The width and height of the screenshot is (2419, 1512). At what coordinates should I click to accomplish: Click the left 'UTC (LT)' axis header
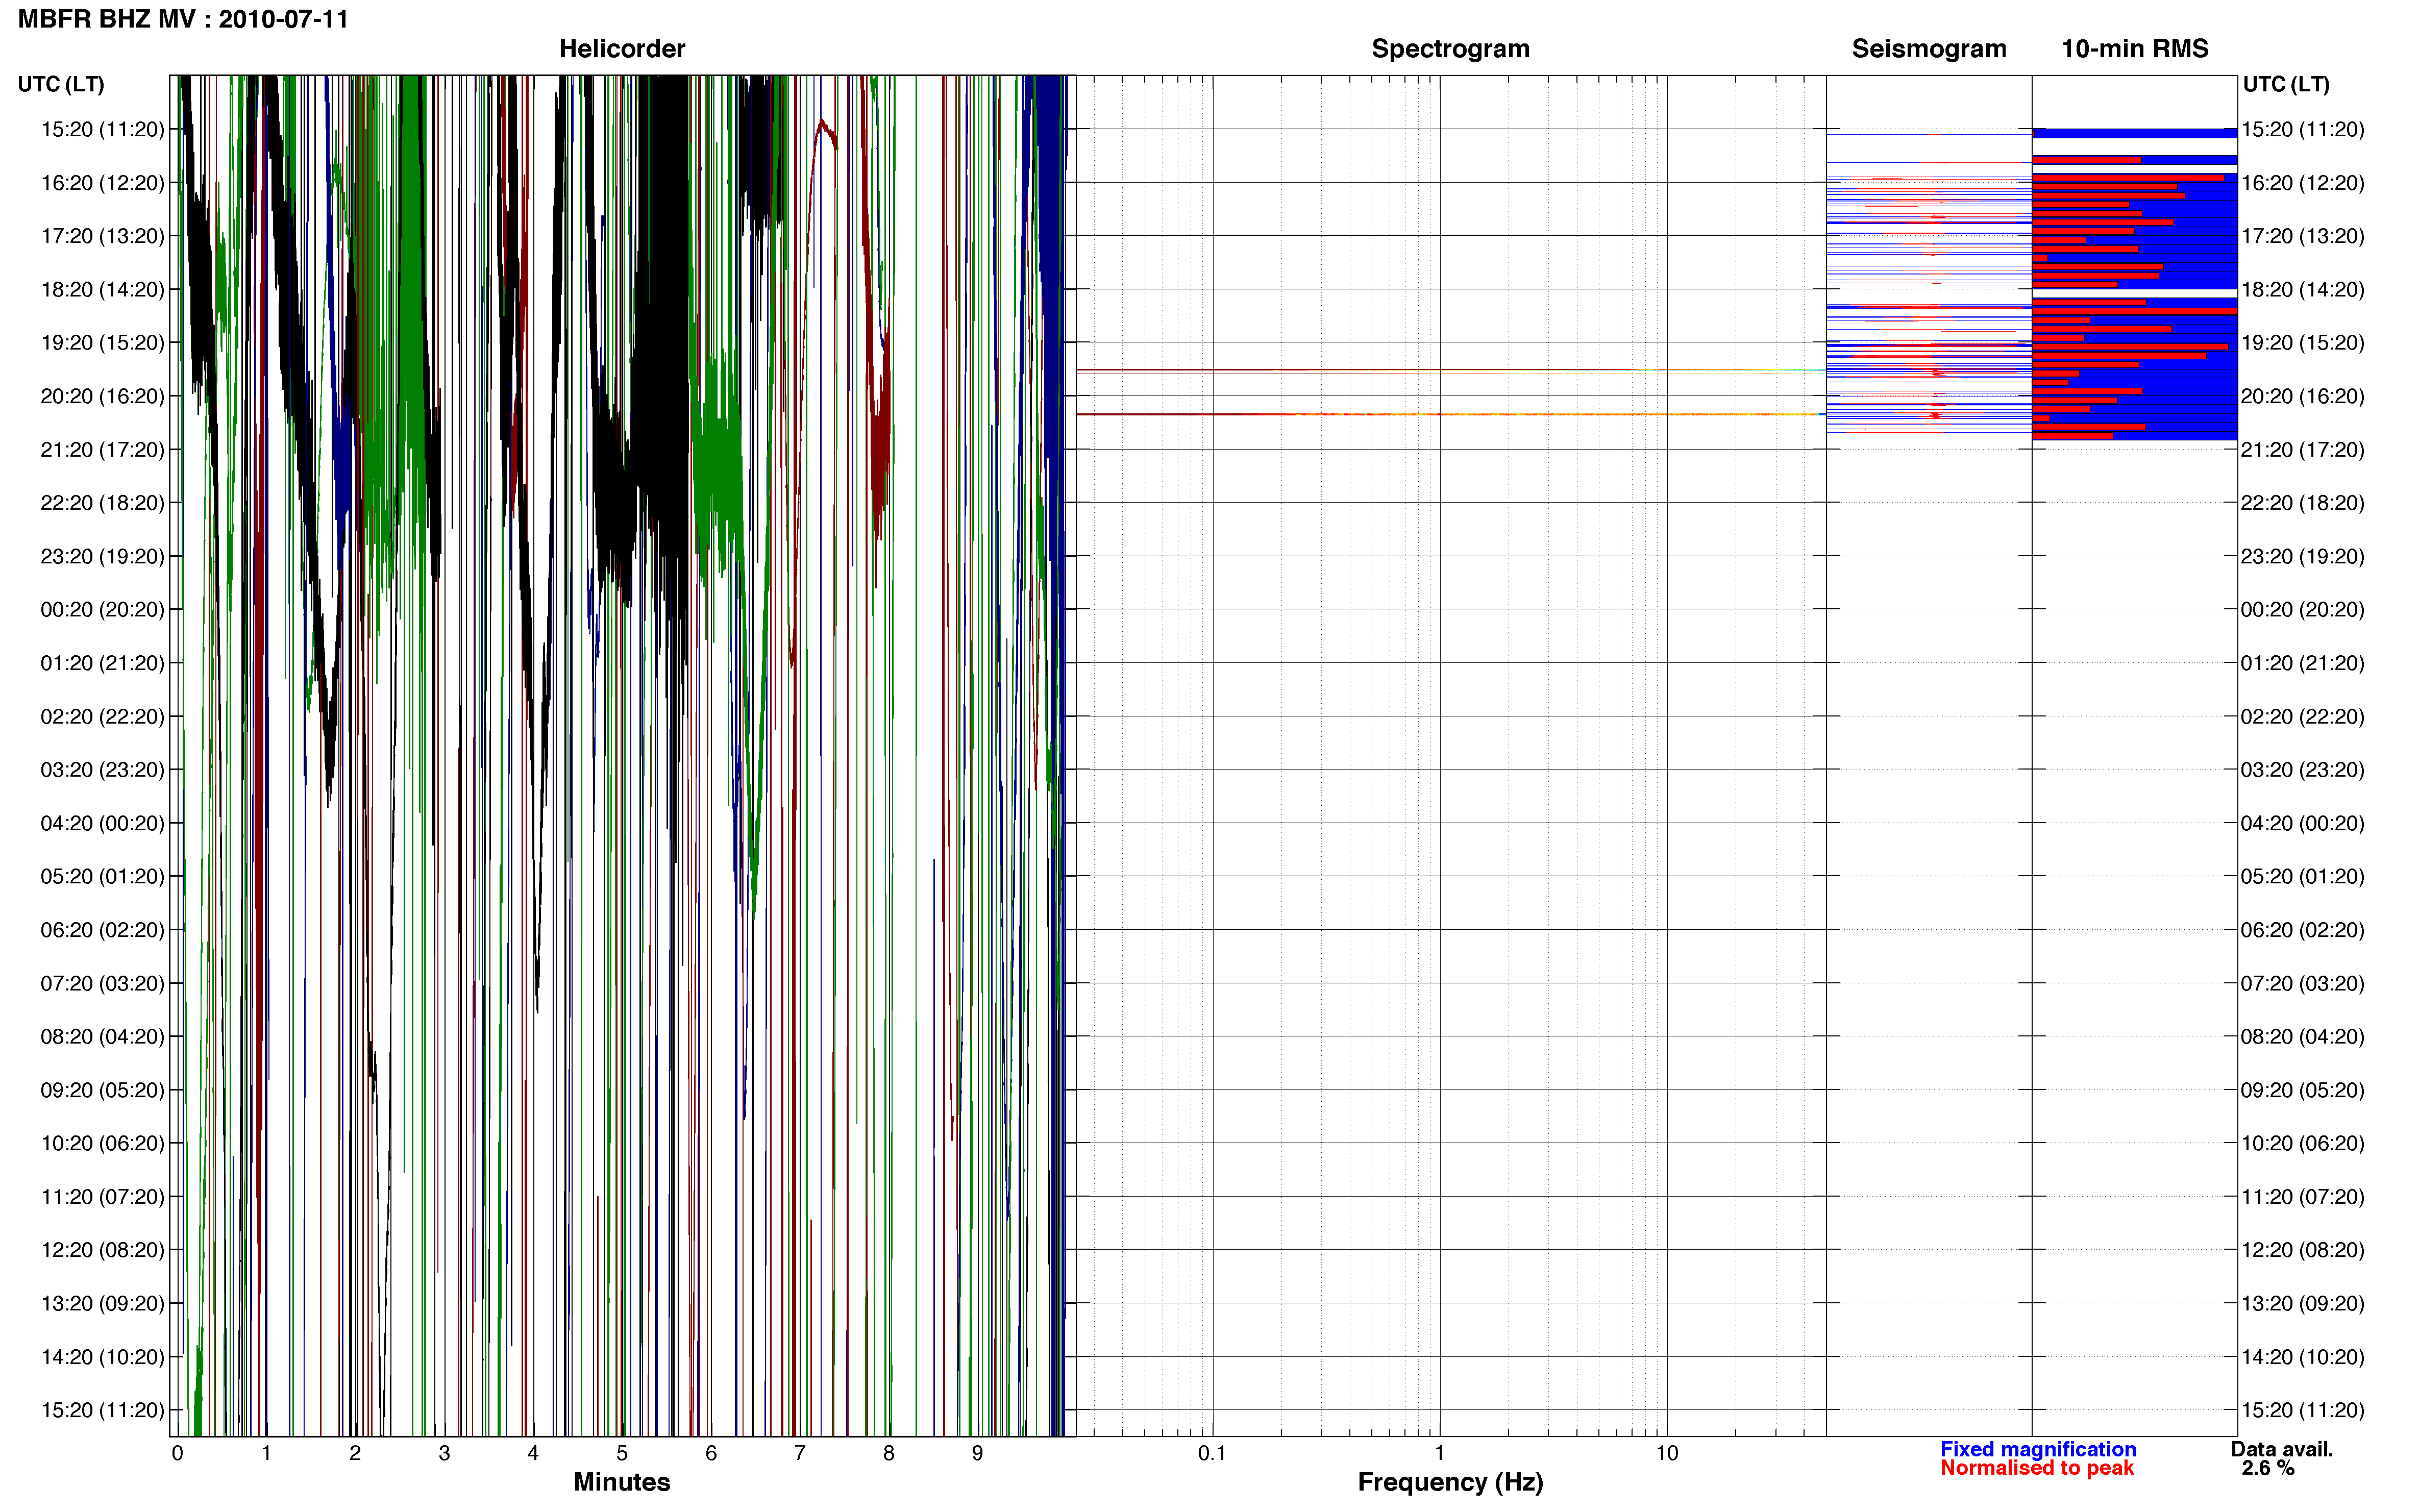click(61, 84)
